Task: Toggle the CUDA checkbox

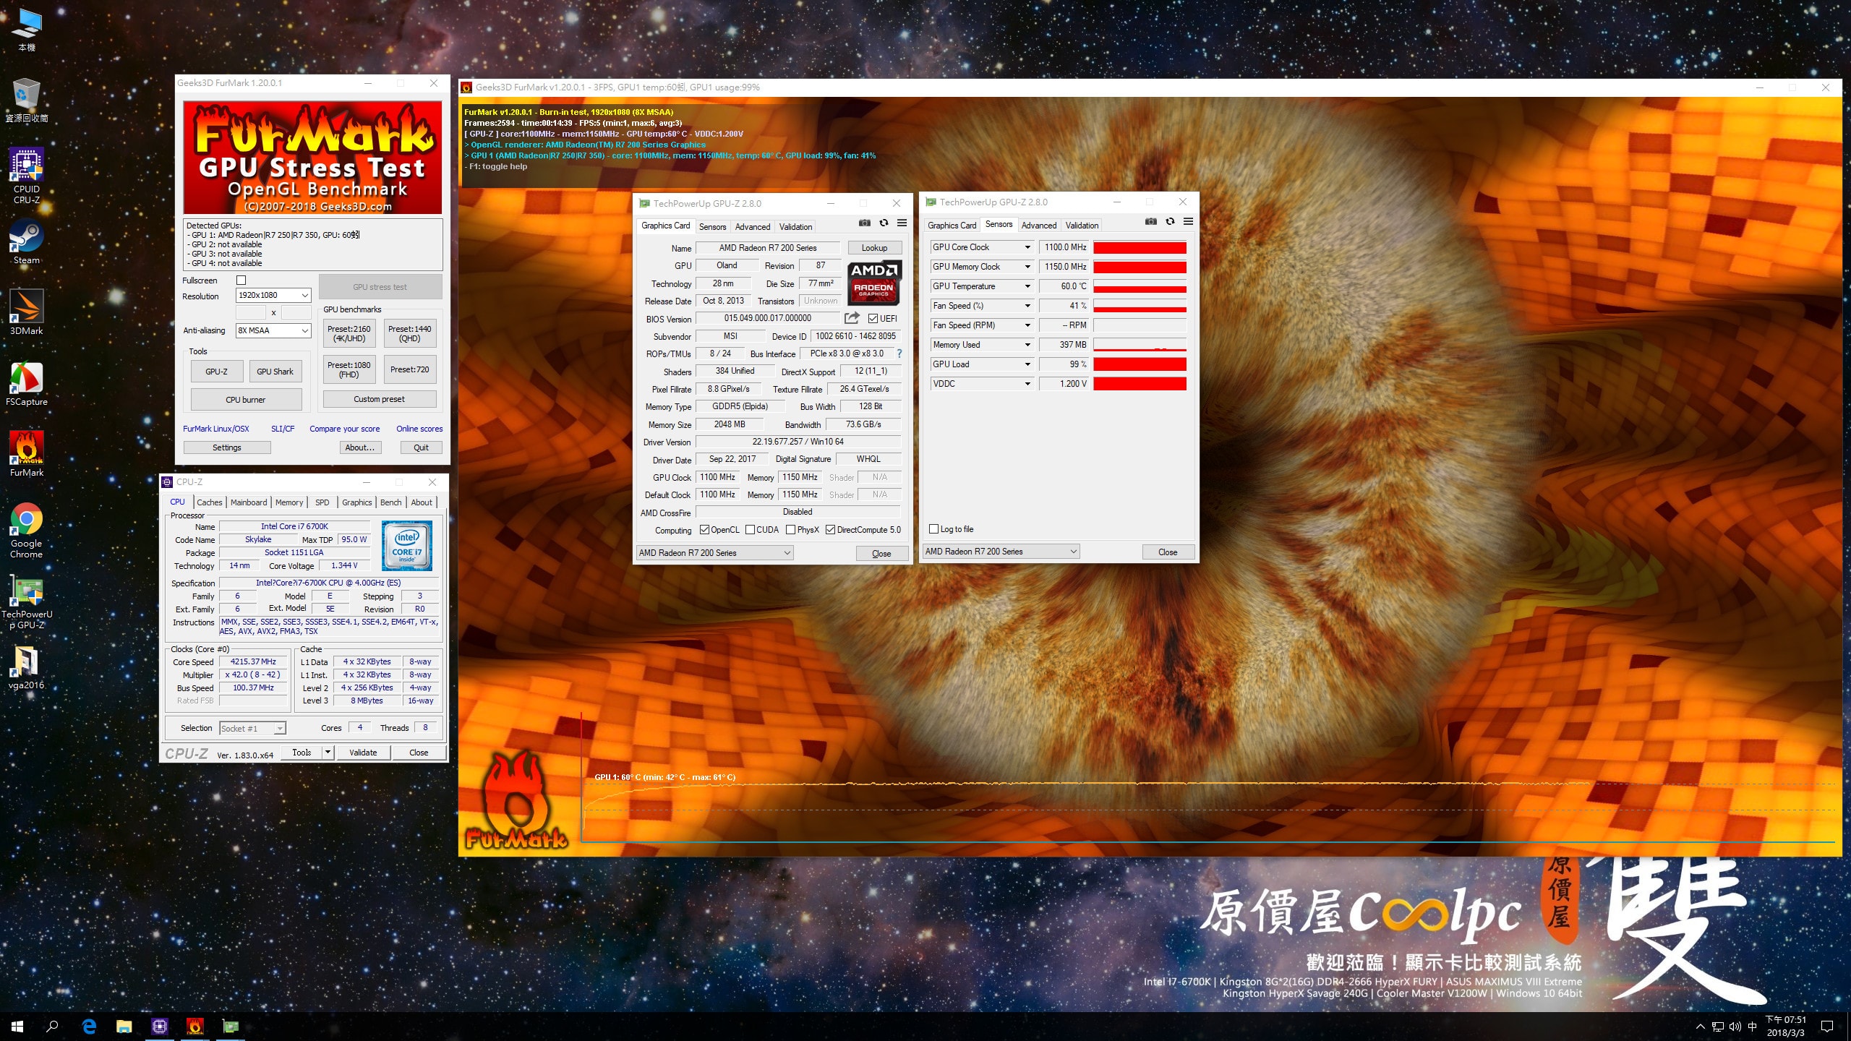Action: tap(750, 530)
